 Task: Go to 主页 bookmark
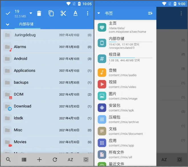pyautogui.click(x=125, y=27)
